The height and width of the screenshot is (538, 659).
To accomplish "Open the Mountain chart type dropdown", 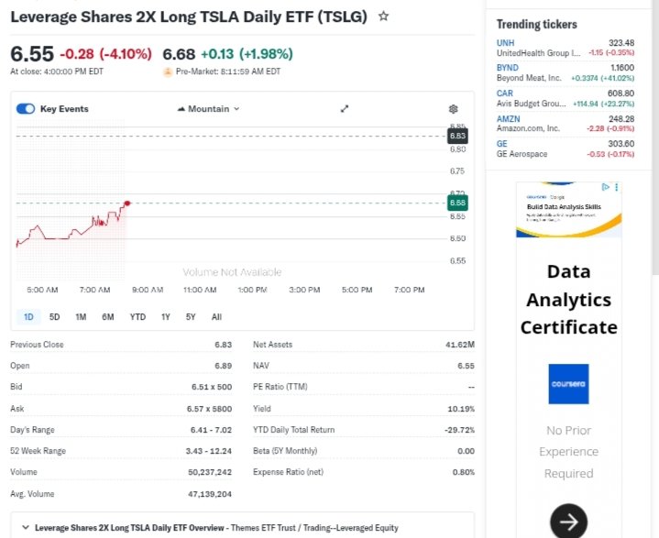I will tap(208, 109).
